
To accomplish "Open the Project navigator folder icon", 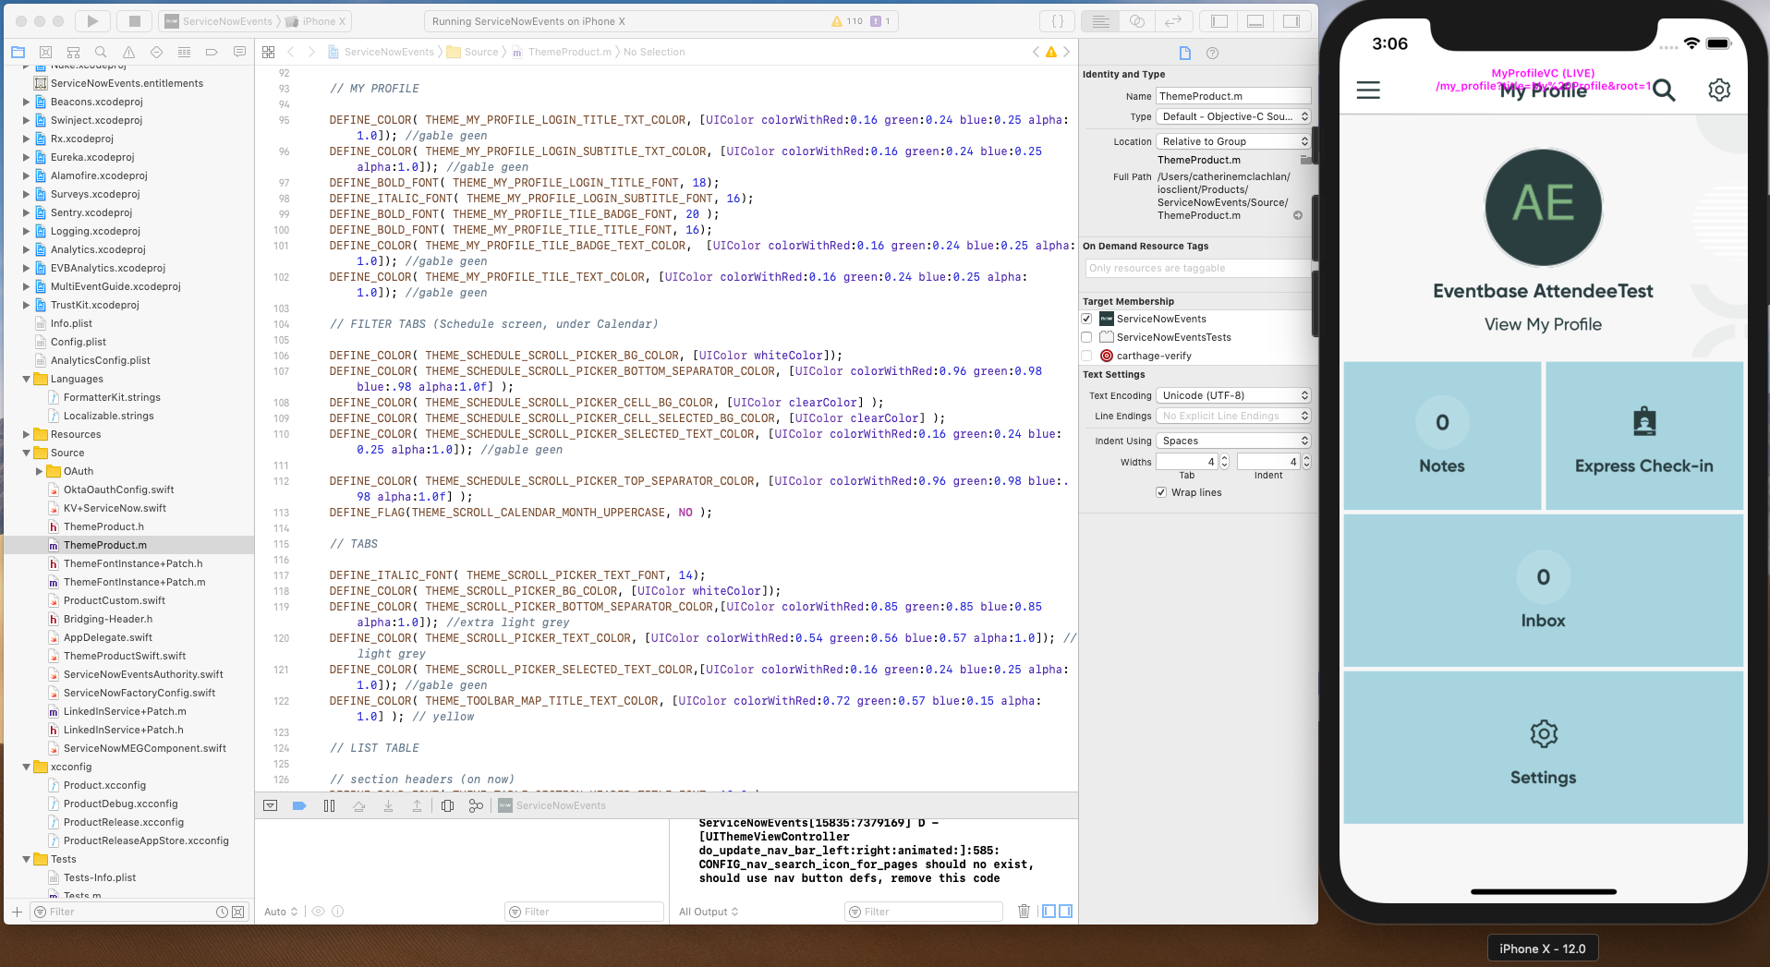I will pyautogui.click(x=18, y=52).
